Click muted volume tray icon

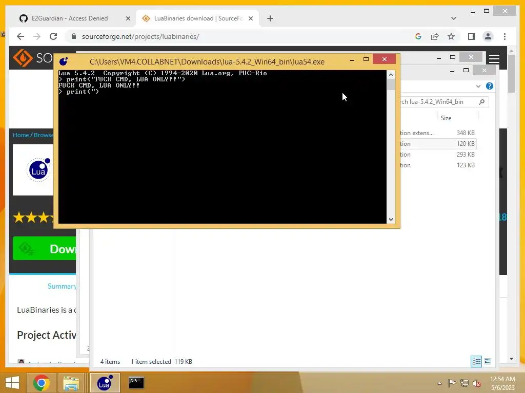click(x=476, y=383)
